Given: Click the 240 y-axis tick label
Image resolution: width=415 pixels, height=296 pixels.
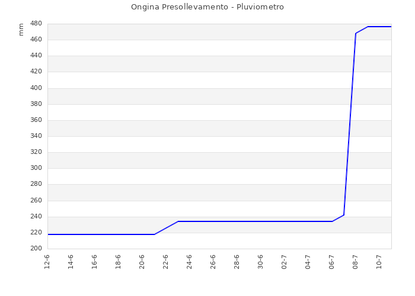Looking at the screenshot, I should (x=36, y=217).
